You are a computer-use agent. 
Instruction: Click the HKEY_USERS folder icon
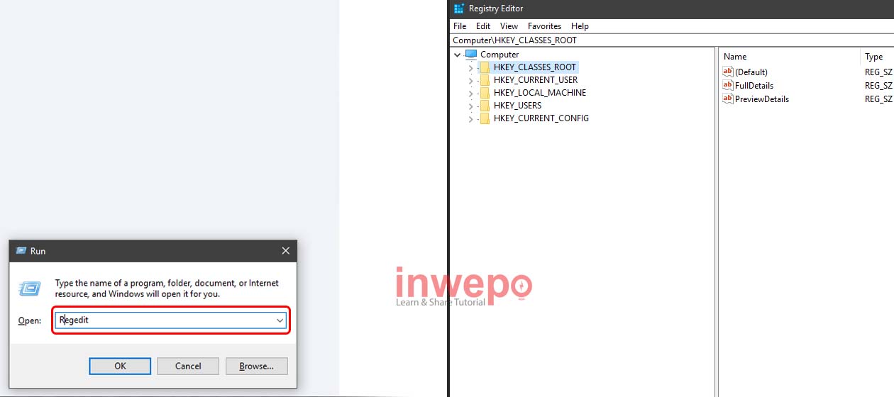click(485, 106)
